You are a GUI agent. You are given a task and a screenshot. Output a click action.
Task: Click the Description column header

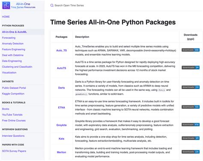coord(82,37)
